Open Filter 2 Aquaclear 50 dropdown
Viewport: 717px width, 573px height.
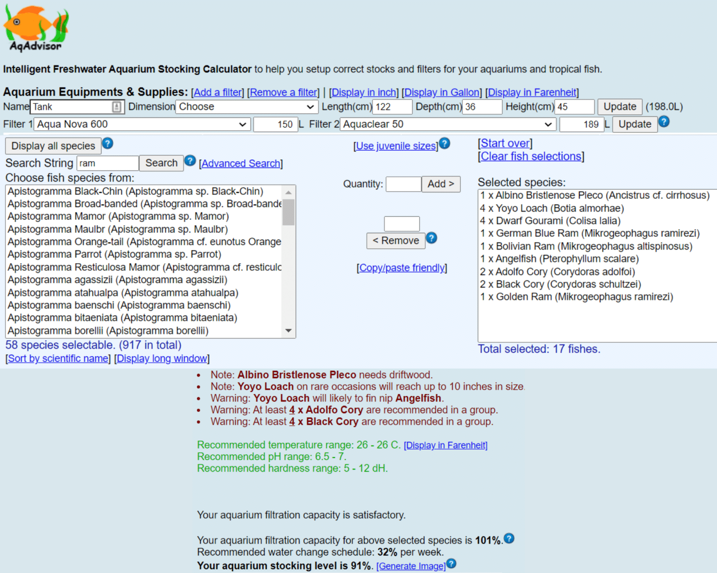448,124
